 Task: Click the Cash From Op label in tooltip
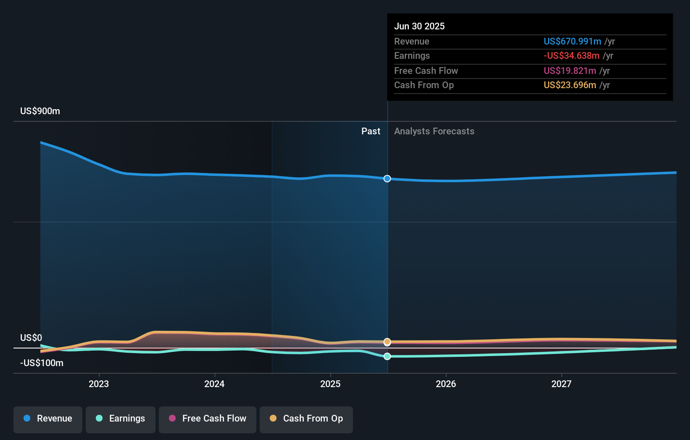click(x=424, y=85)
